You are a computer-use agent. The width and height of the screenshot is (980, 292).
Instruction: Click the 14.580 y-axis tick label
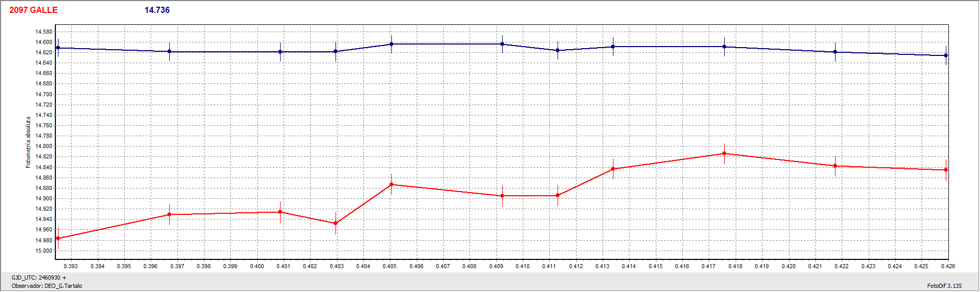pyautogui.click(x=43, y=32)
